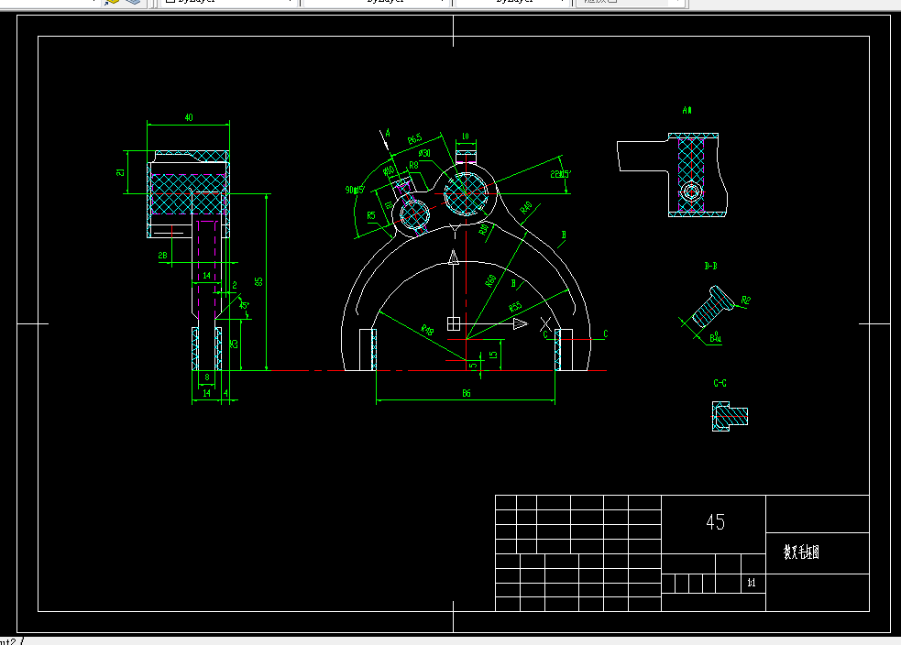Click the 1:1 scale cell in title block
Image resolution: width=901 pixels, height=645 pixels.
[751, 583]
